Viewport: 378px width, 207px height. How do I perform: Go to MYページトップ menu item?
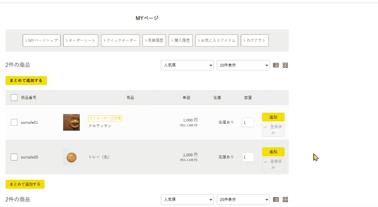coord(42,40)
